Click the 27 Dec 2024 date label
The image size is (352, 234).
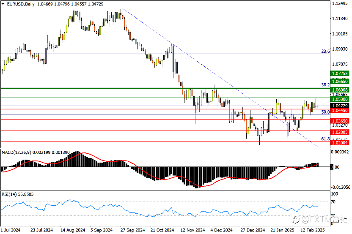click(x=253, y=230)
